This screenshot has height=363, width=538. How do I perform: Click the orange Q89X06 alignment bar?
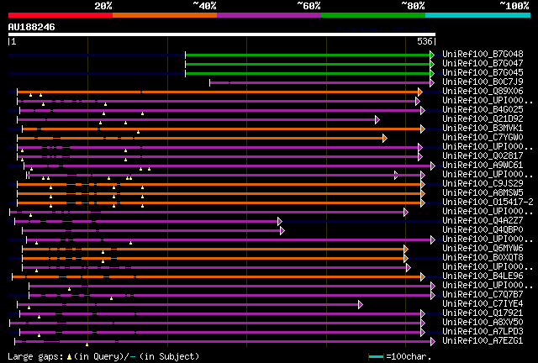tap(218, 92)
